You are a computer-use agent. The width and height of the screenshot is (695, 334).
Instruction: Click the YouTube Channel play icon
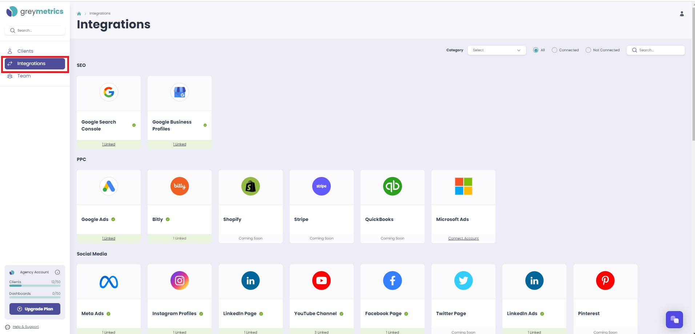pyautogui.click(x=321, y=281)
